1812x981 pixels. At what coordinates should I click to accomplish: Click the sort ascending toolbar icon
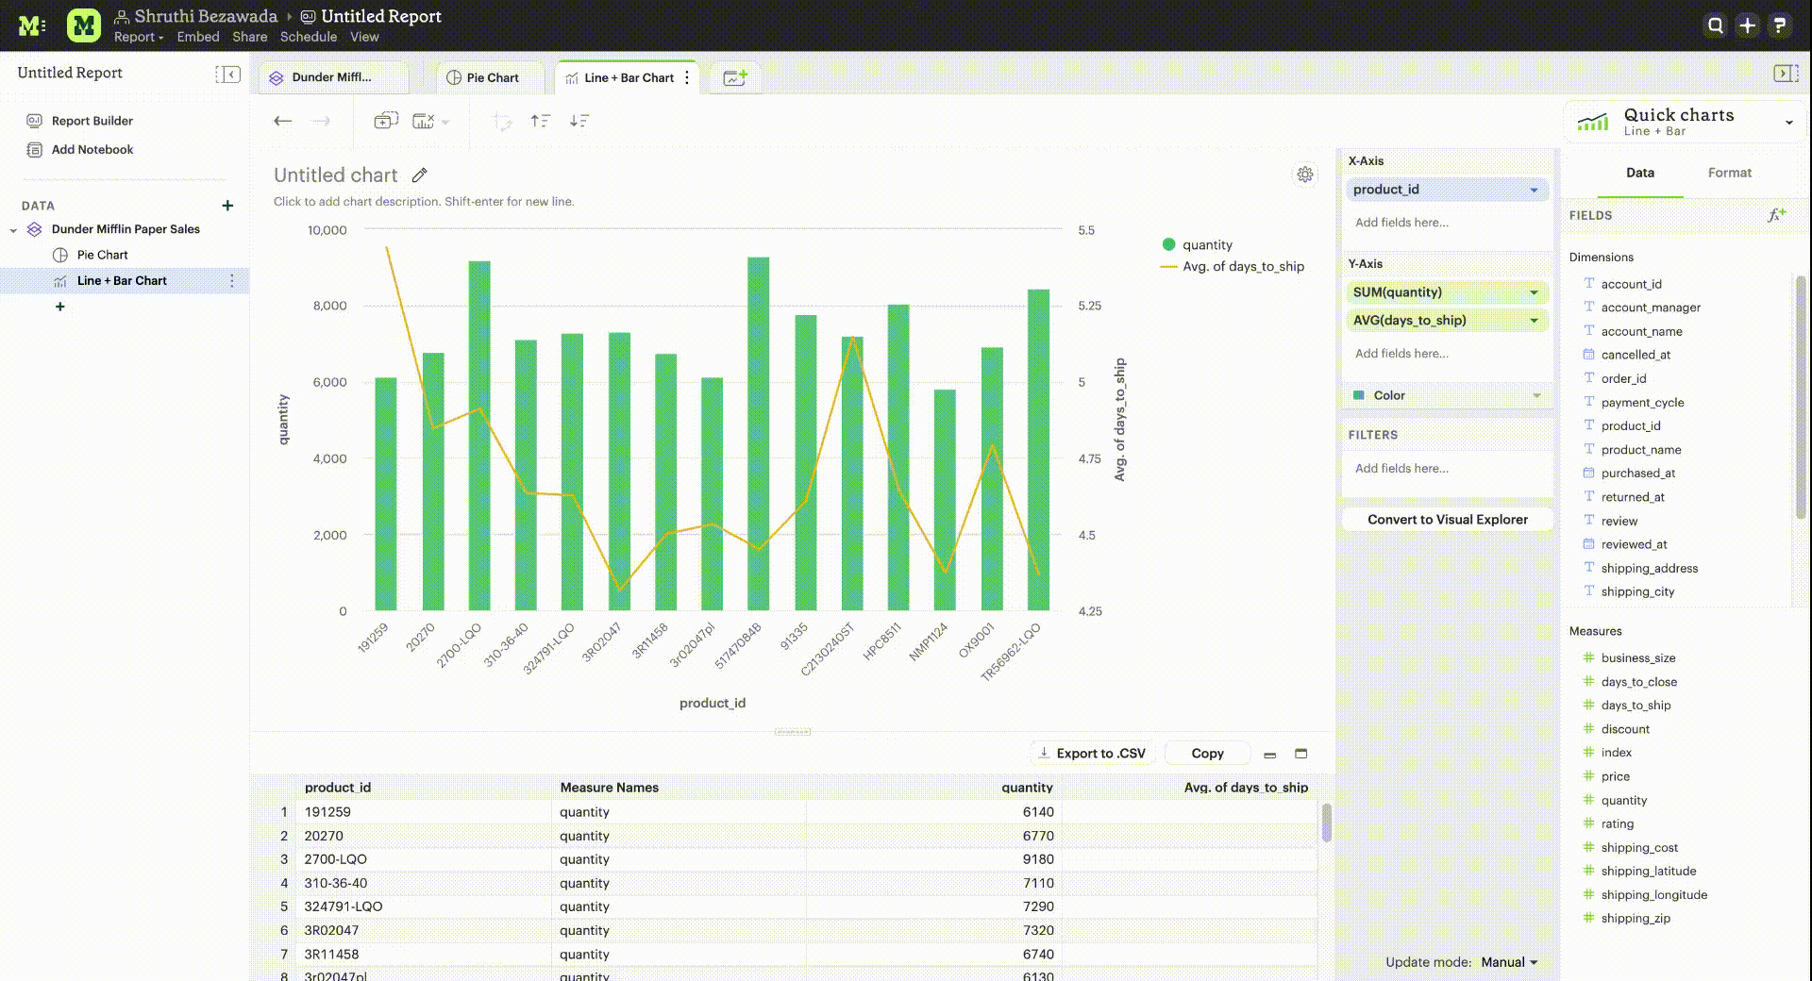coord(540,121)
